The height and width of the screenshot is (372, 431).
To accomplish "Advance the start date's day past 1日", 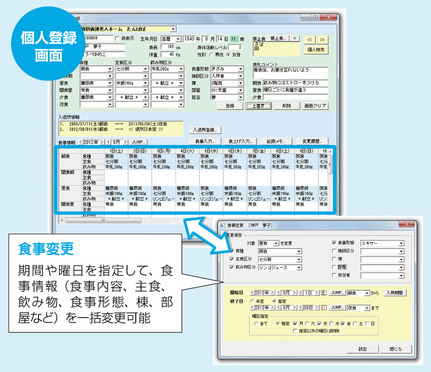I will [x=317, y=293].
